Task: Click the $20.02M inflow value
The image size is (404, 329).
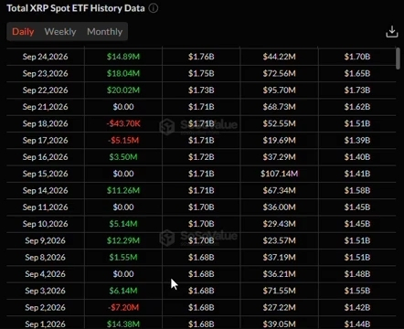Action: (x=123, y=90)
